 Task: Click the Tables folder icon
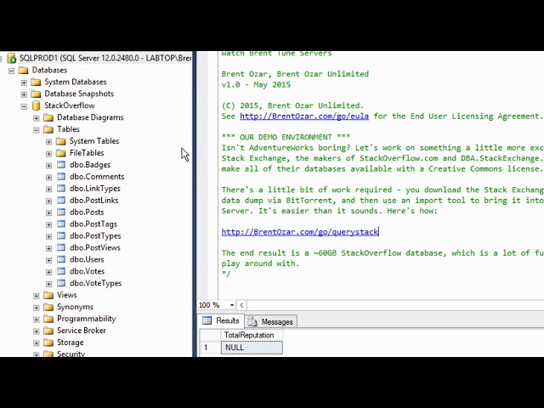pos(48,129)
